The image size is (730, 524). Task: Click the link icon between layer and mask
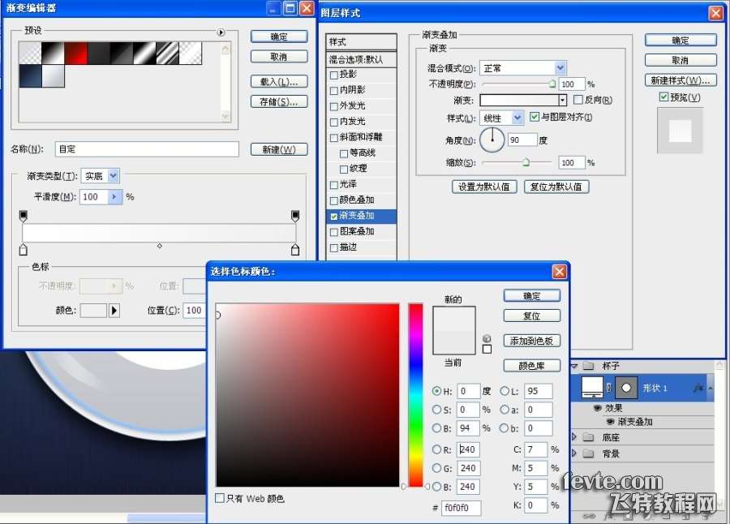click(x=609, y=387)
